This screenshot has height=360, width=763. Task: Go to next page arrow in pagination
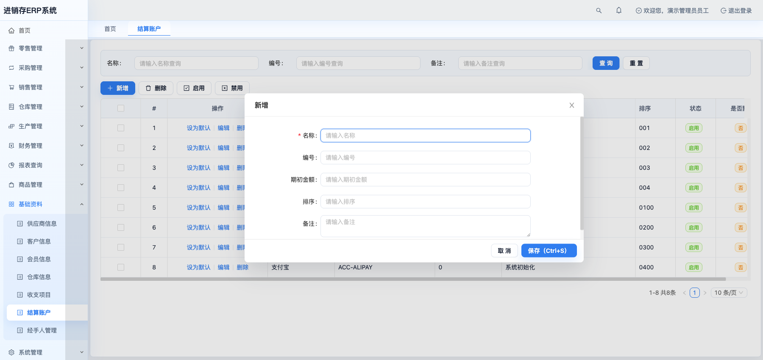click(x=705, y=293)
